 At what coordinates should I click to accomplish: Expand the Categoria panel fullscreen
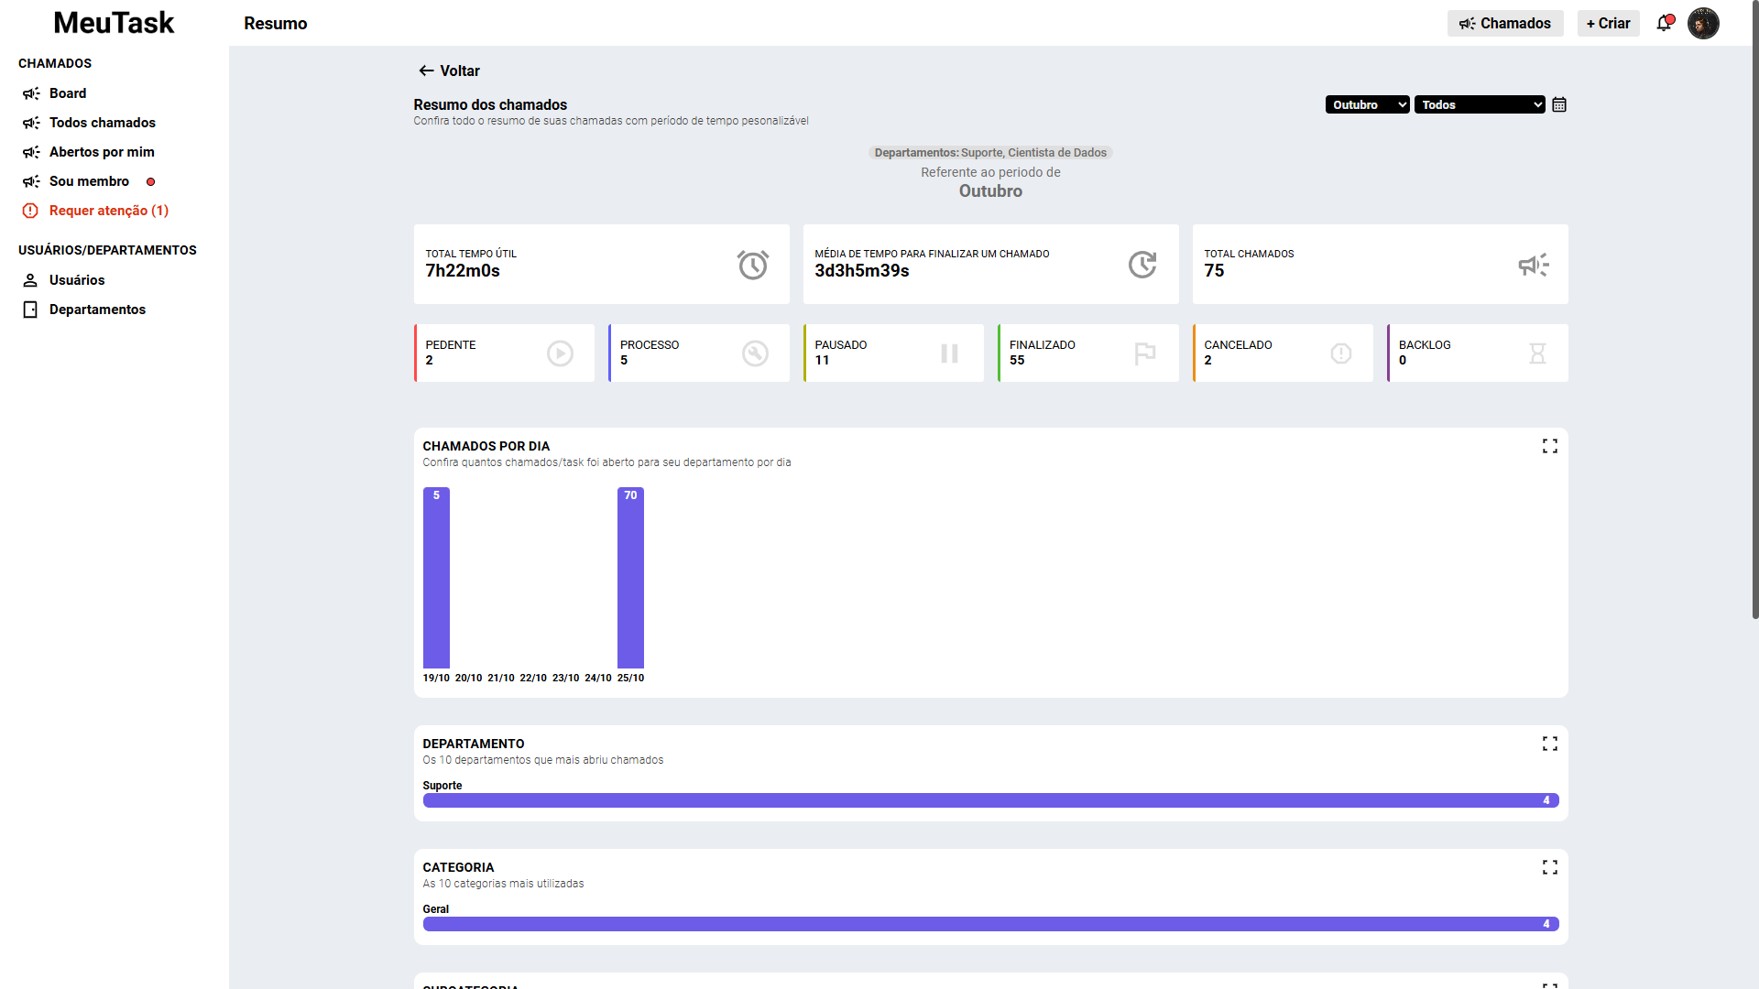(1549, 867)
